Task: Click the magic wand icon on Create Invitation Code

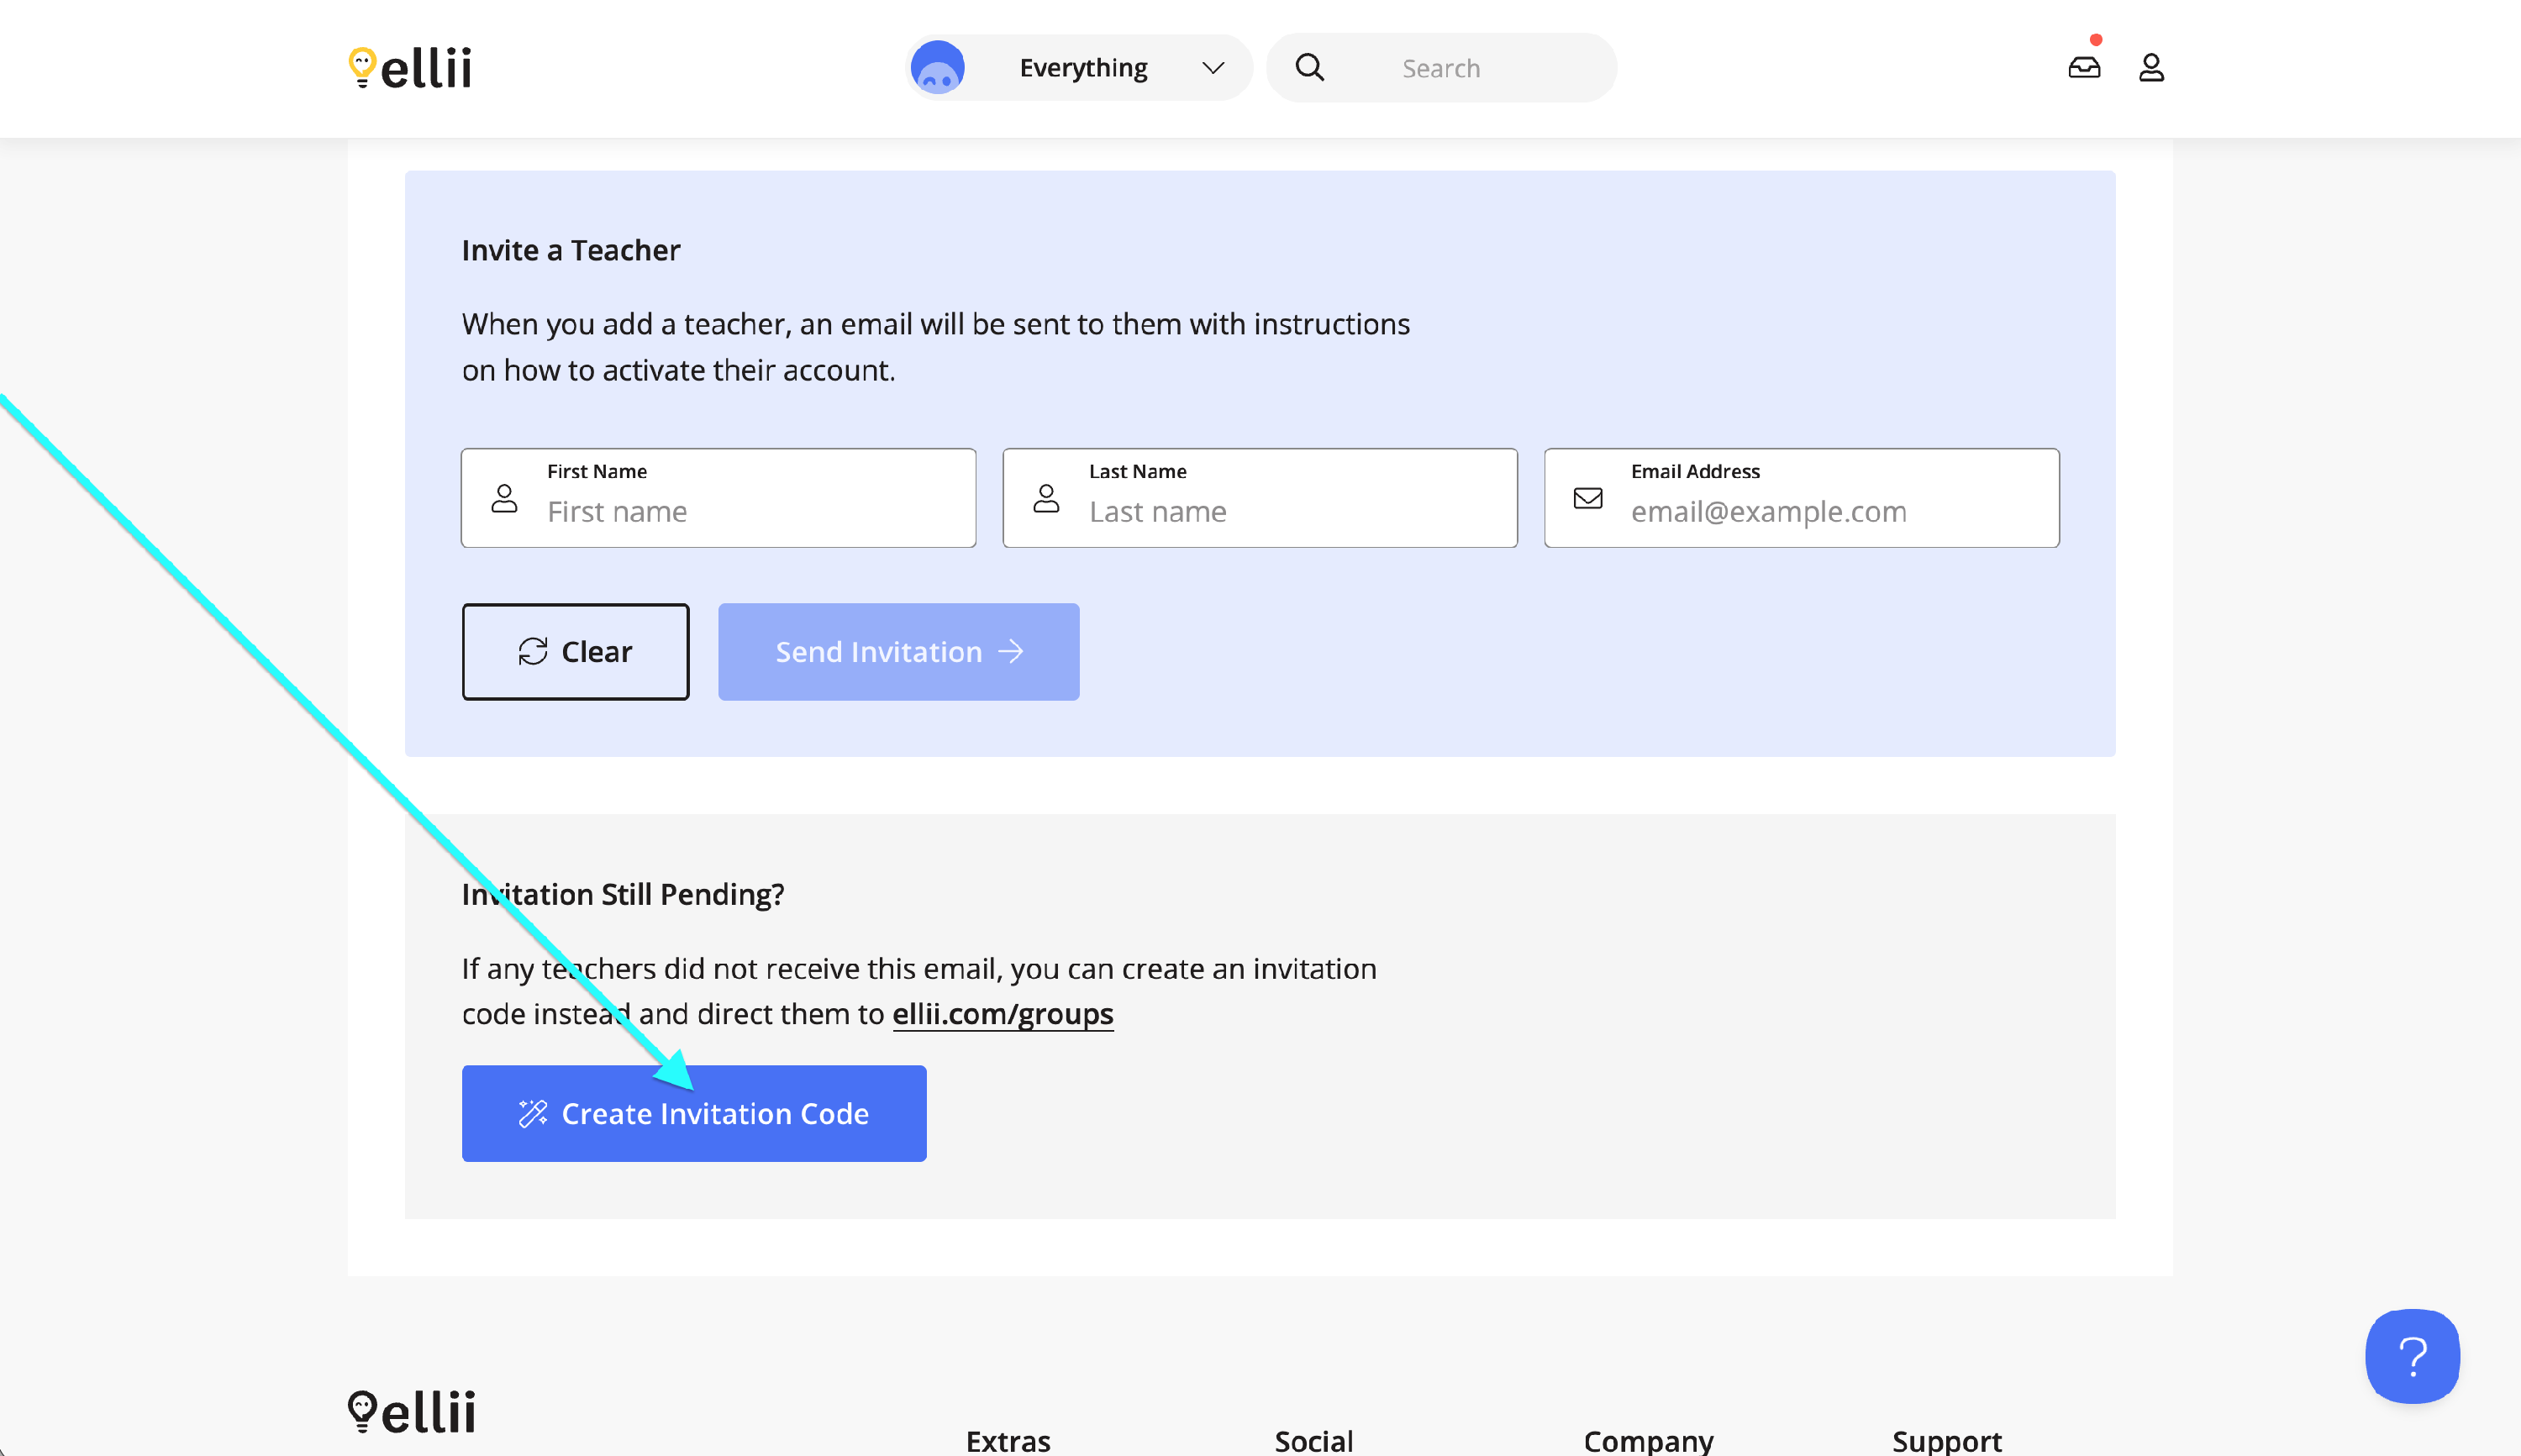Action: [533, 1114]
